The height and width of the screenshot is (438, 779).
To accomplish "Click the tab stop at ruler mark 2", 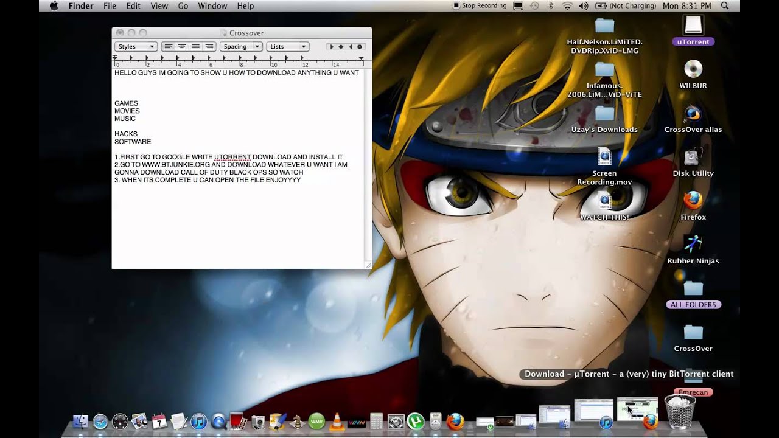I will 146,59.
